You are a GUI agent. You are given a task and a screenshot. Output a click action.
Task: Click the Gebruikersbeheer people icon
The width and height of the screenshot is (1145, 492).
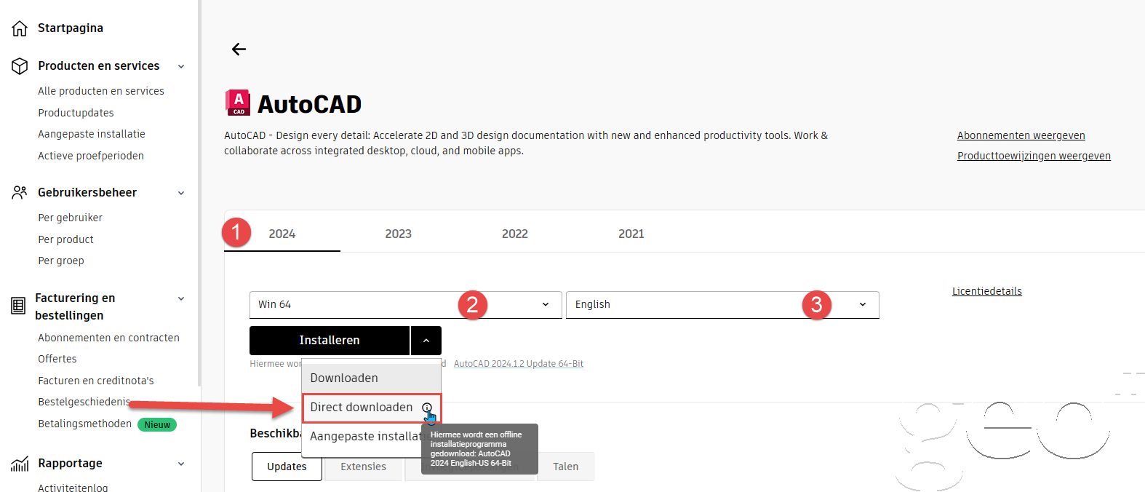pyautogui.click(x=20, y=193)
